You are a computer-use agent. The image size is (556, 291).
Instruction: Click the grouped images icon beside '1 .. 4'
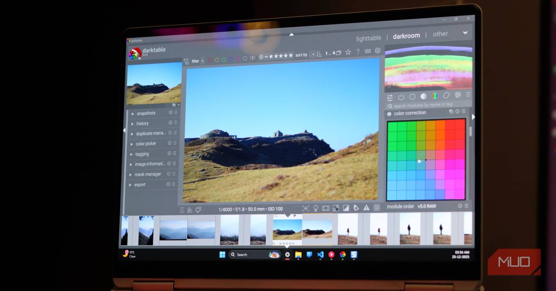coord(338,53)
